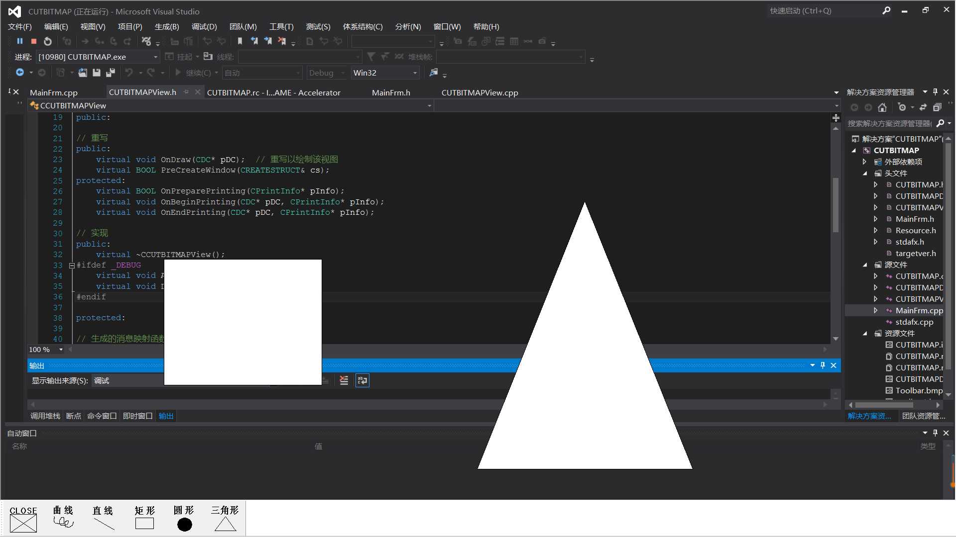This screenshot has width=956, height=537.
Task: Restart the debug session
Action: tap(48, 41)
